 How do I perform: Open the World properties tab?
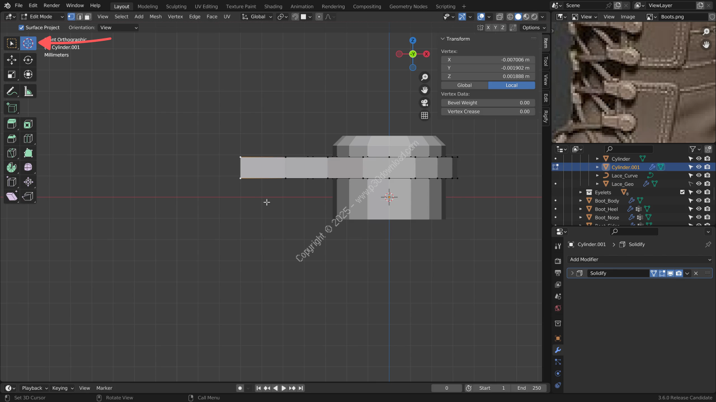(x=558, y=308)
